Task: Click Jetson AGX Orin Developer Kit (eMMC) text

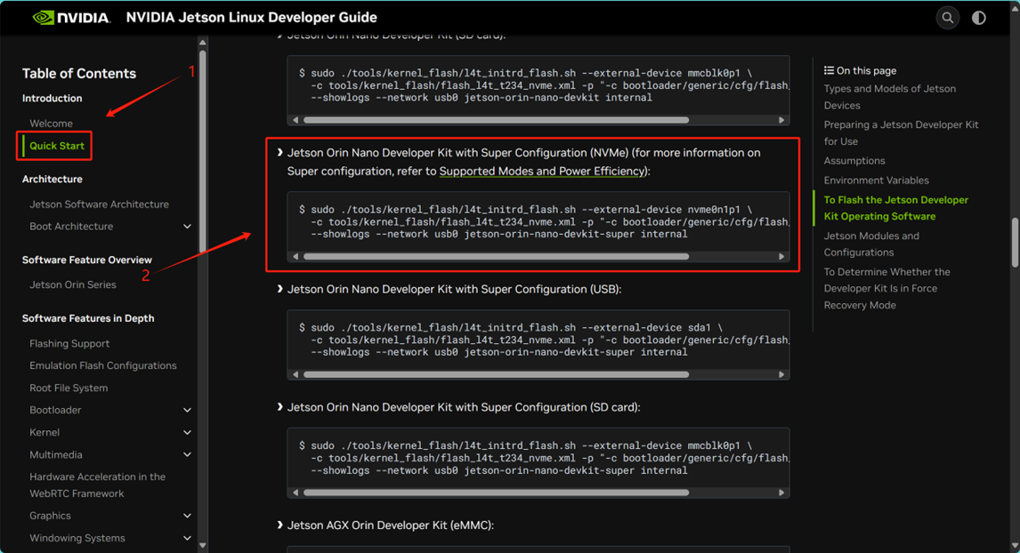Action: pyautogui.click(x=391, y=525)
